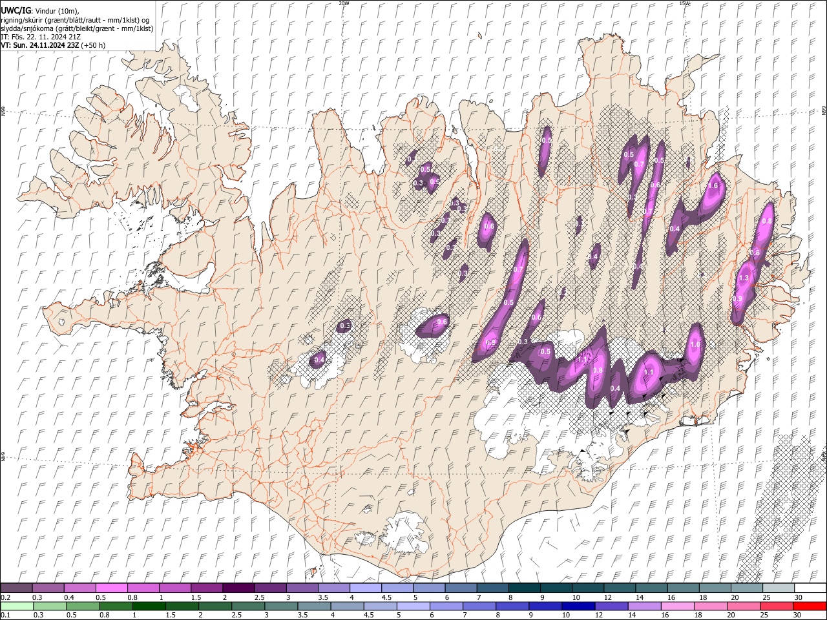This screenshot has height=620, width=827.
Task: Click the 'IT: Fös. 22. 11. 2024 21Z' line
Action: tap(40, 37)
